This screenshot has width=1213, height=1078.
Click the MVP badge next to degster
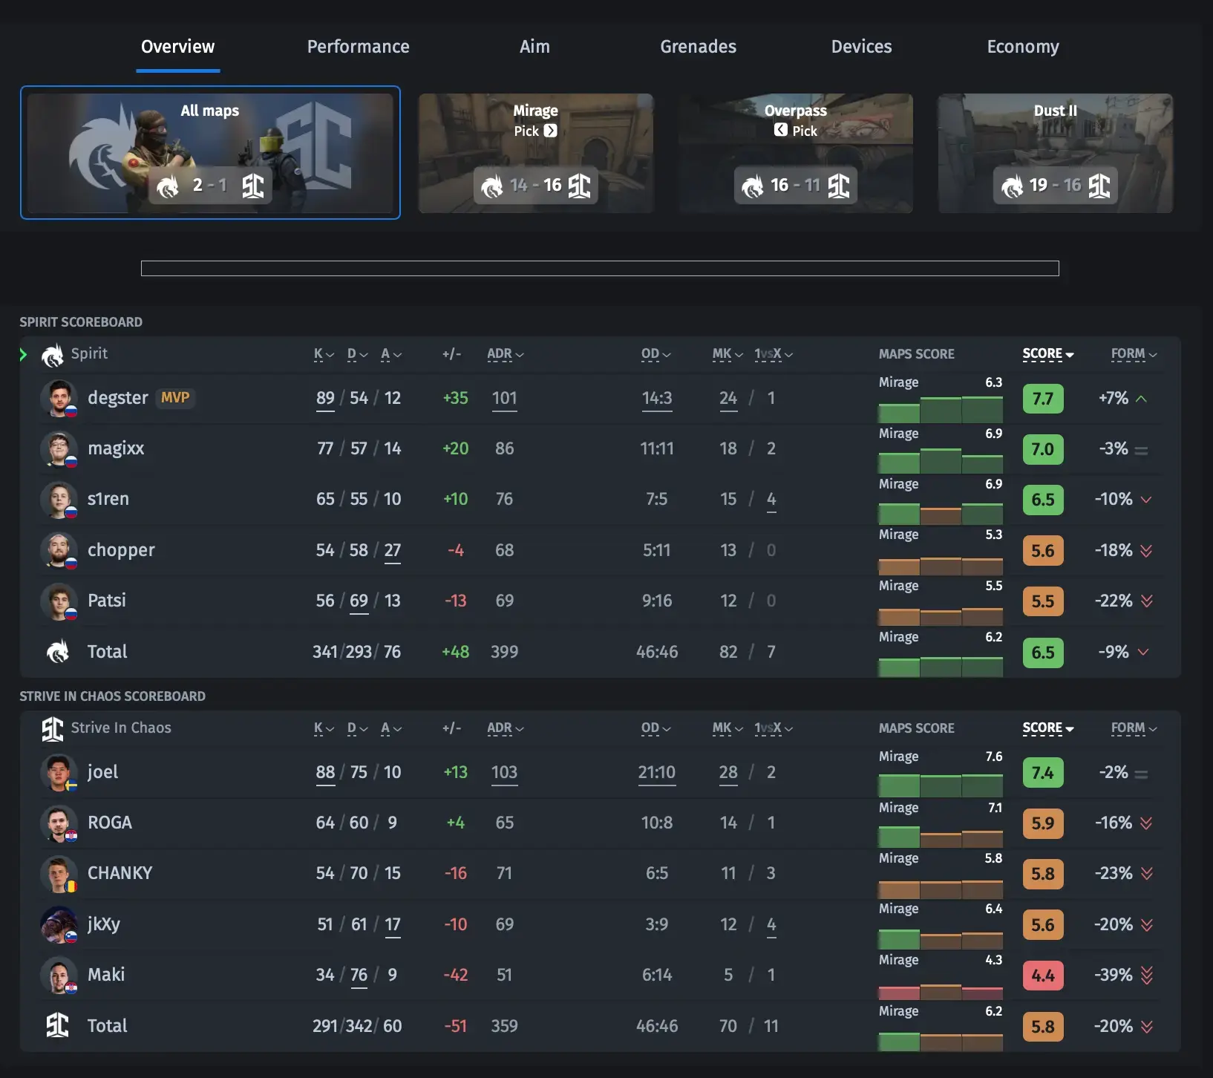coord(175,398)
